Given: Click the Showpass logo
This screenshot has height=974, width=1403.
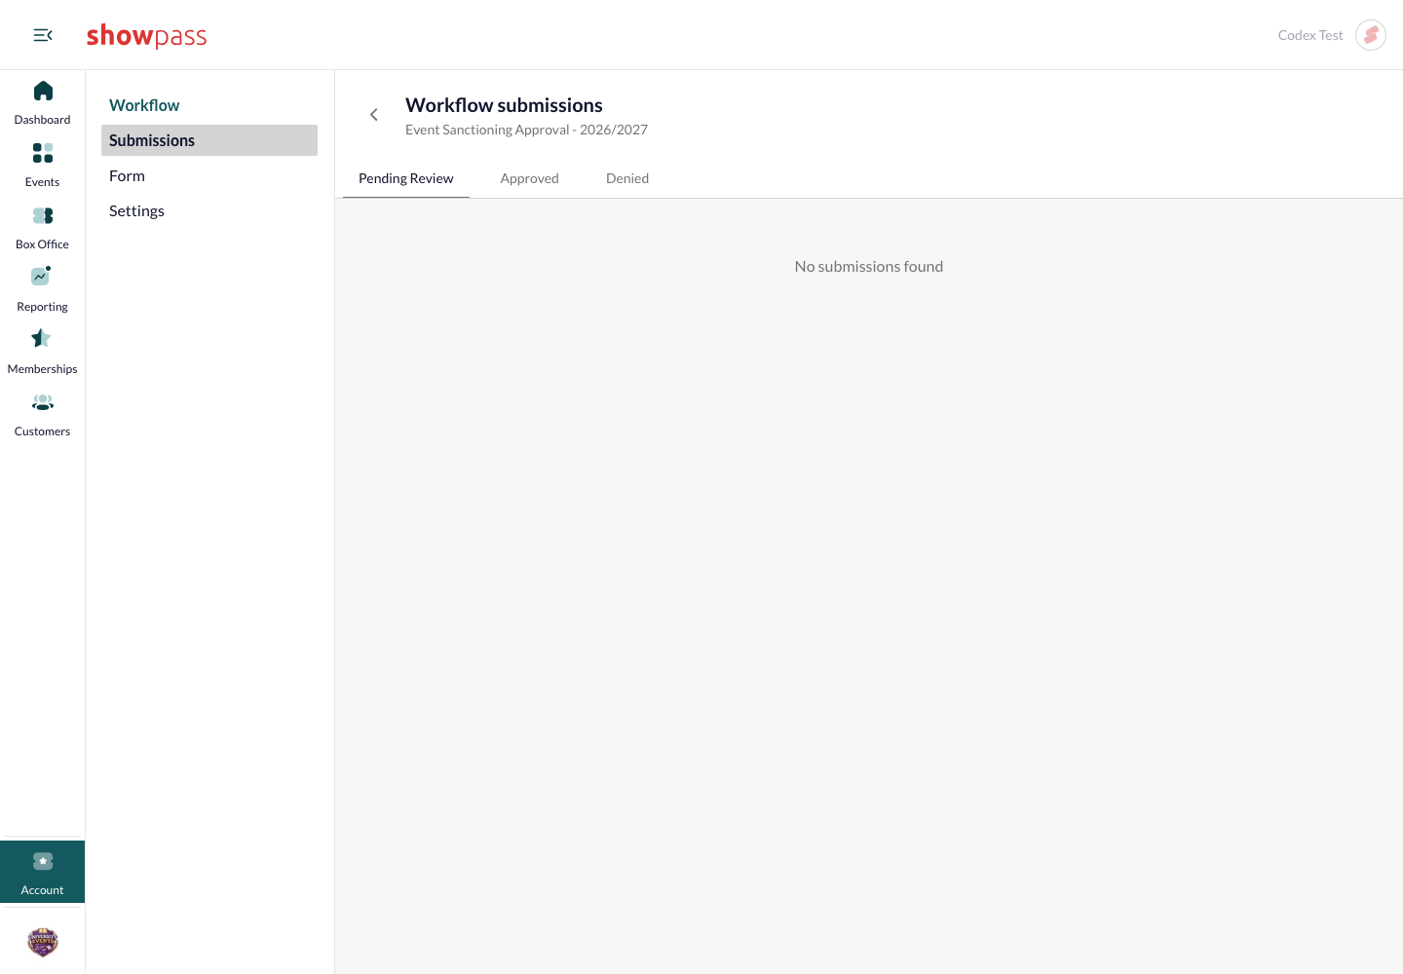Looking at the screenshot, I should [146, 35].
